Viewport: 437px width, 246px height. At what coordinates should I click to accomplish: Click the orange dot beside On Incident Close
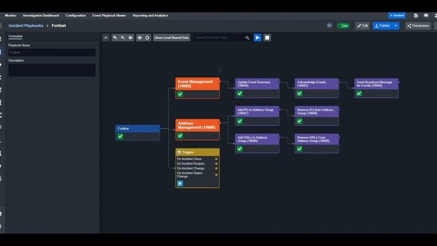tap(216, 159)
